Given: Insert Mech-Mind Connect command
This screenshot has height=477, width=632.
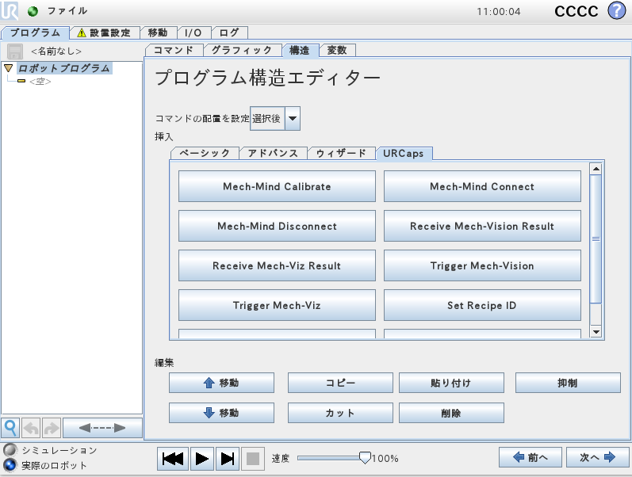Looking at the screenshot, I should point(482,186).
